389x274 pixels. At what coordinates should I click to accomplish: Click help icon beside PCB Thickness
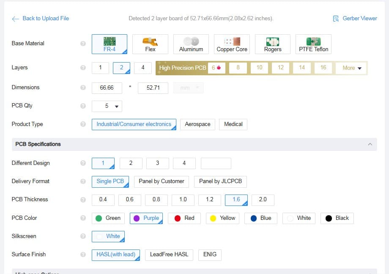(x=83, y=200)
